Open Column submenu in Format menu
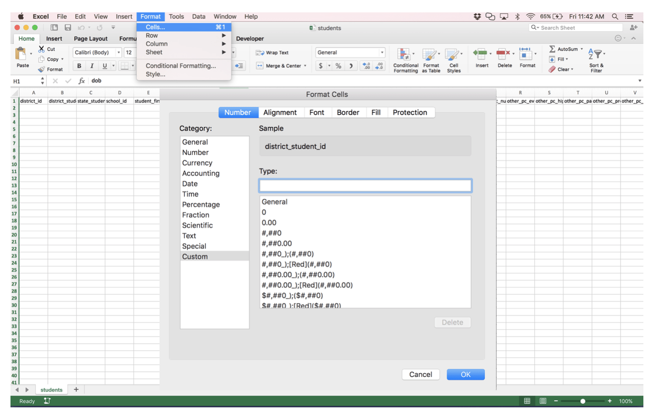Viewport: 661px width, 414px height. (x=184, y=44)
